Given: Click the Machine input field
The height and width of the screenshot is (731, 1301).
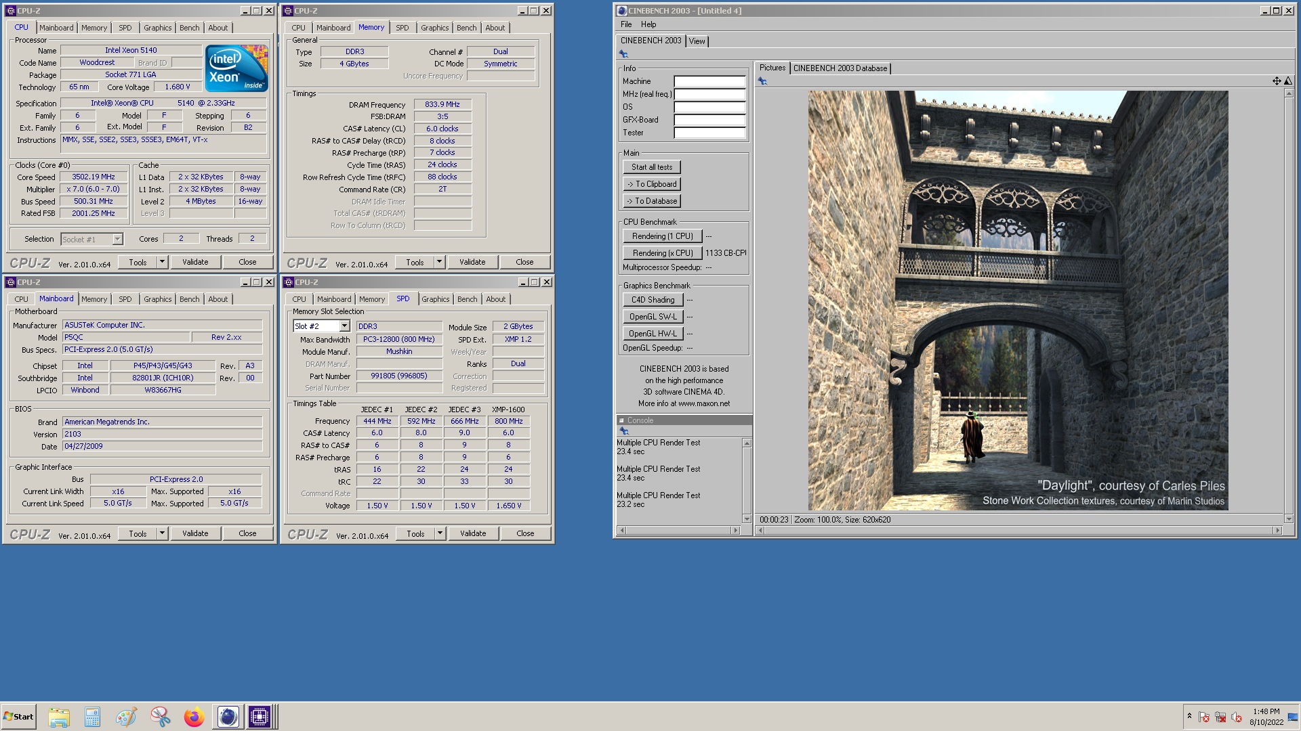Looking at the screenshot, I should pos(709,81).
